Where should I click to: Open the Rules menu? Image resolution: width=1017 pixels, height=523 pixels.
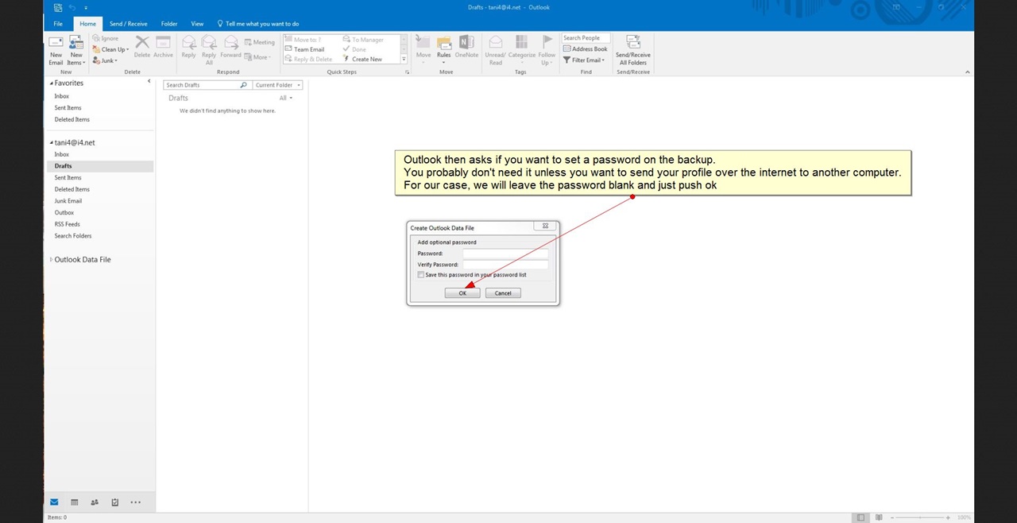tap(443, 50)
